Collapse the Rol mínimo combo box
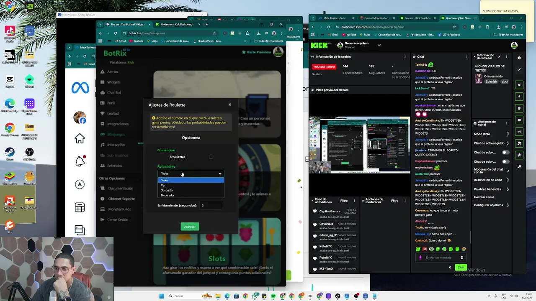The height and width of the screenshot is (301, 536). pos(191,173)
